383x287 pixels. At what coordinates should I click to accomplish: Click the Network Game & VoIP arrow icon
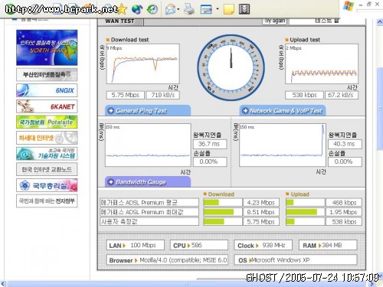pyautogui.click(x=245, y=111)
